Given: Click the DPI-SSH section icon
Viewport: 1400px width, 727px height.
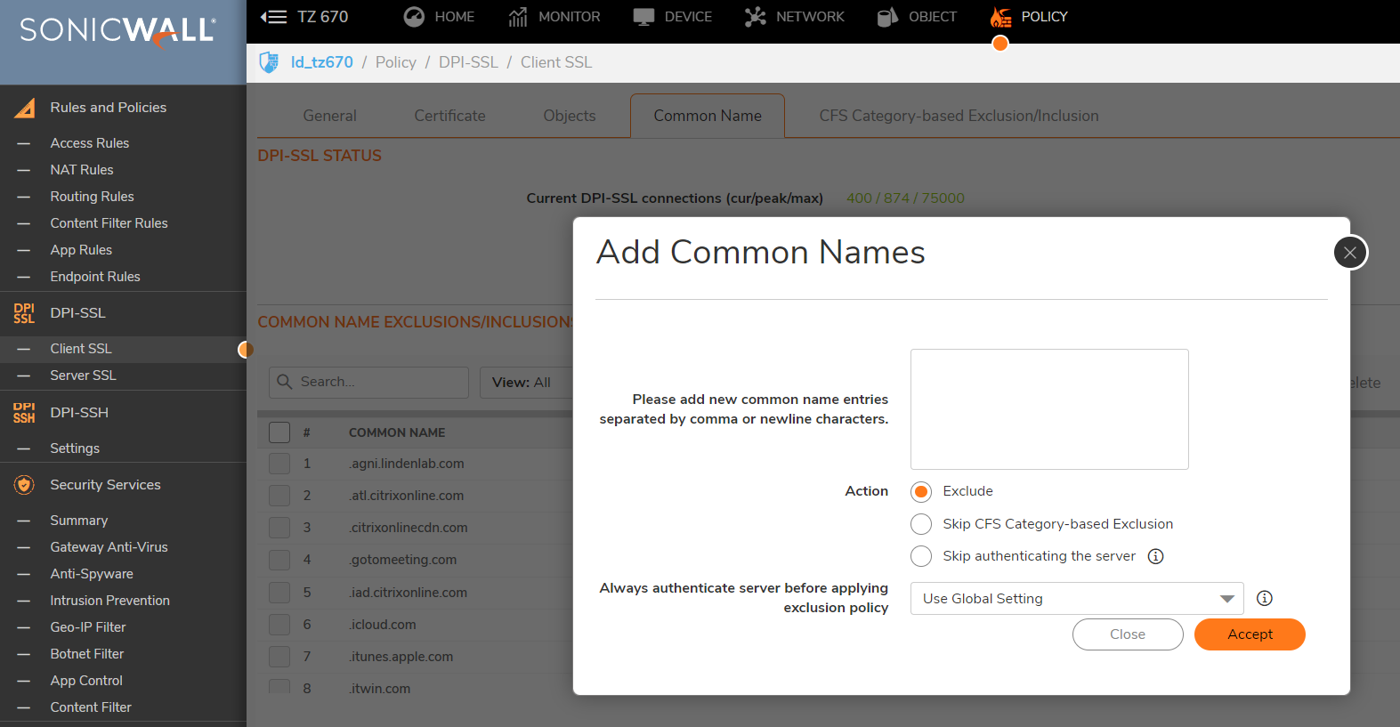Looking at the screenshot, I should [x=24, y=413].
